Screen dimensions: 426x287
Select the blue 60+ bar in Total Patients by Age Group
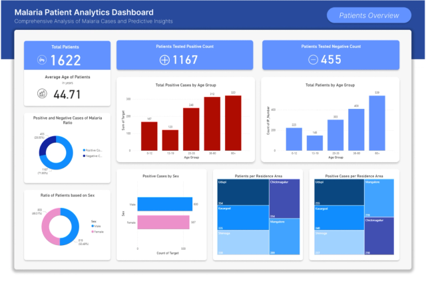coord(377,123)
